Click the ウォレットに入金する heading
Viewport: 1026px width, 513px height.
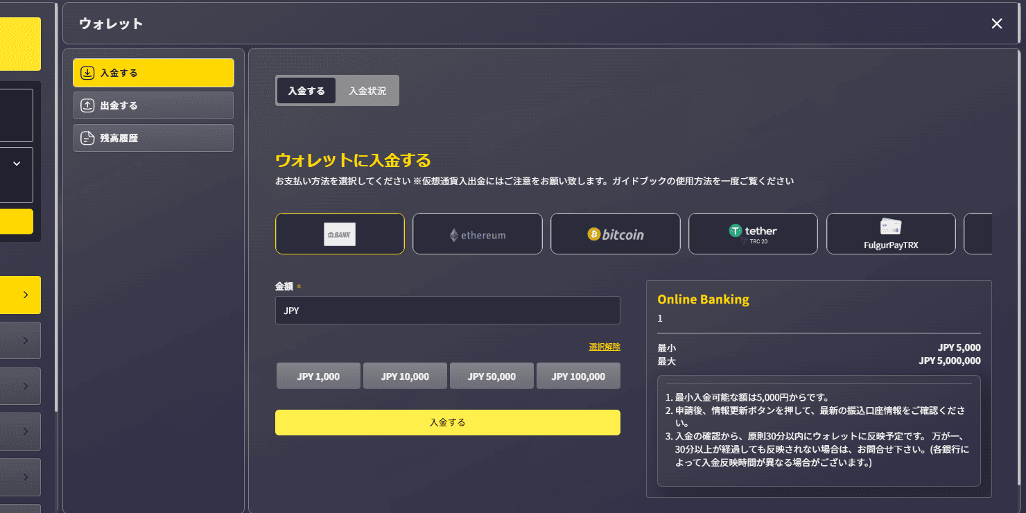(353, 160)
